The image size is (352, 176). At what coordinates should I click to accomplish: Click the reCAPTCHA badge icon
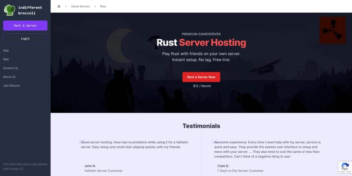tap(345, 167)
